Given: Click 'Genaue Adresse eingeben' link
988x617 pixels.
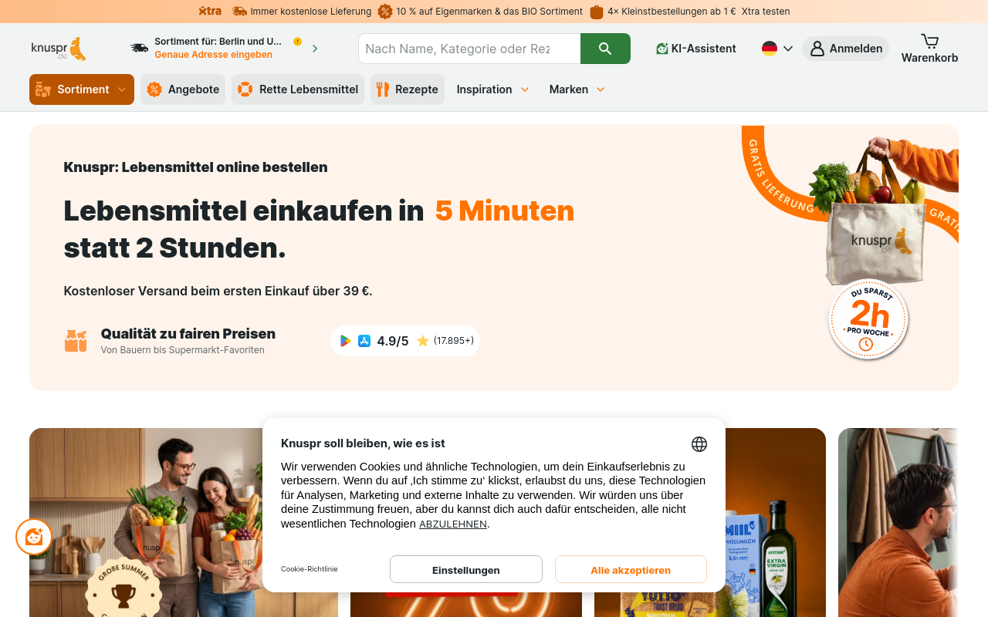Looking at the screenshot, I should pos(213,55).
